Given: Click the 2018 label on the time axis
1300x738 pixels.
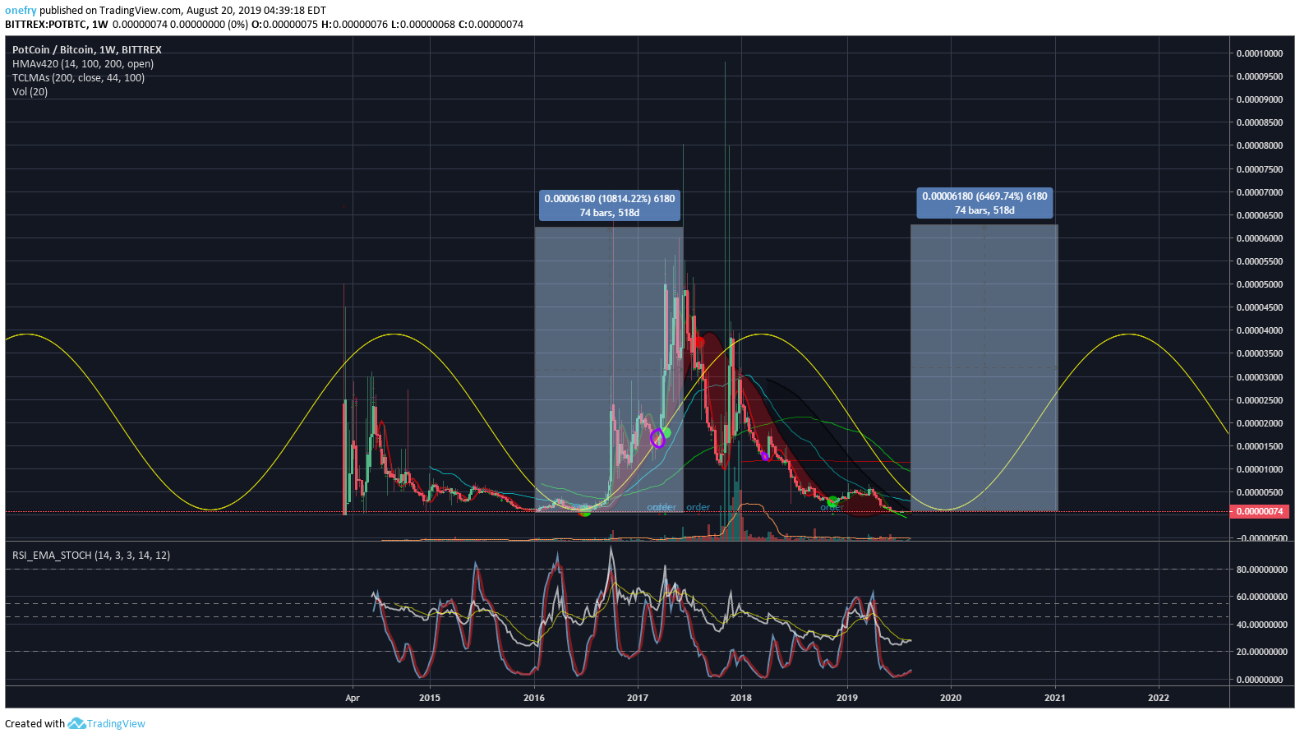Looking at the screenshot, I should click(x=741, y=698).
